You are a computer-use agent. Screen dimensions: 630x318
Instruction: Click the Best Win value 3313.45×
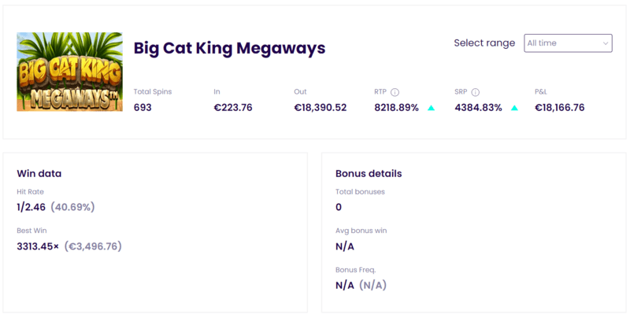click(38, 246)
